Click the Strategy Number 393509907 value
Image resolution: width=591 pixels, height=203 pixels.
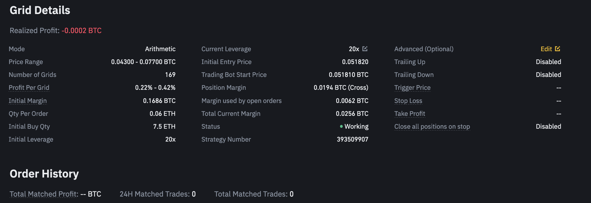point(352,139)
